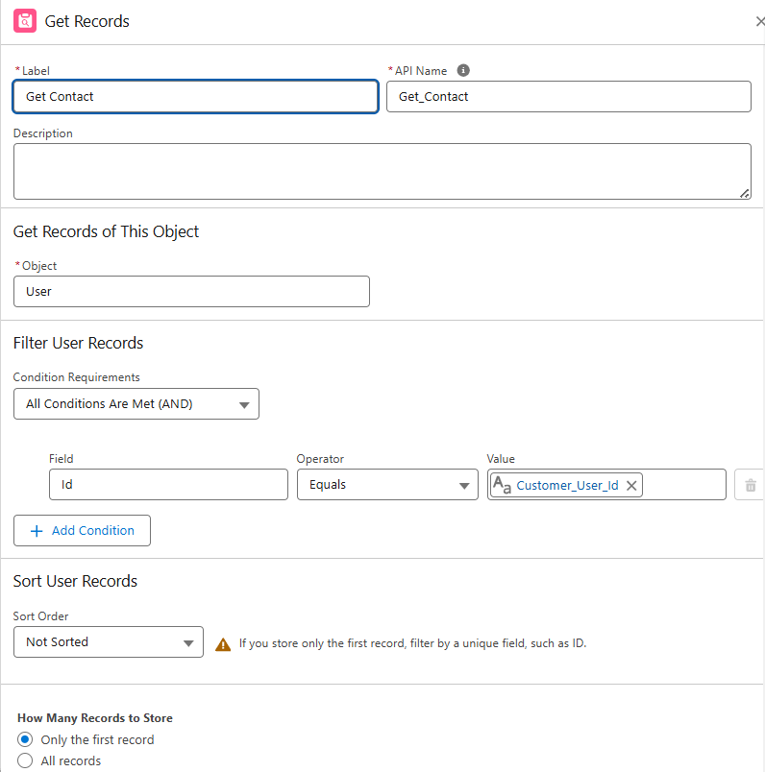Click inside the Description text area

[x=382, y=171]
